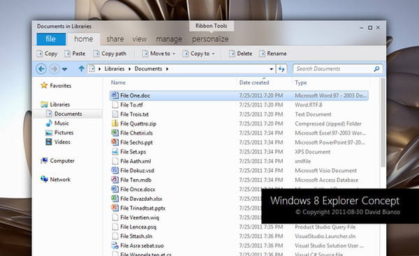The image size is (419, 256).
Task: Click the refresh button beside address bar
Action: pos(281,69)
